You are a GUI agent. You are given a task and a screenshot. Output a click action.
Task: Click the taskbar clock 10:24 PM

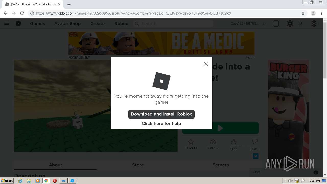314,181
